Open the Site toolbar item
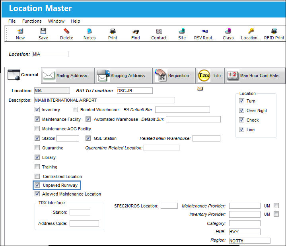Image resolution: width=286 pixels, height=246 pixels. point(182,34)
